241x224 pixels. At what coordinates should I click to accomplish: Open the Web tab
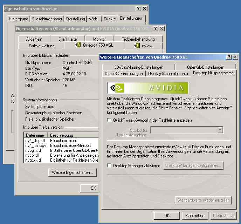93,19
